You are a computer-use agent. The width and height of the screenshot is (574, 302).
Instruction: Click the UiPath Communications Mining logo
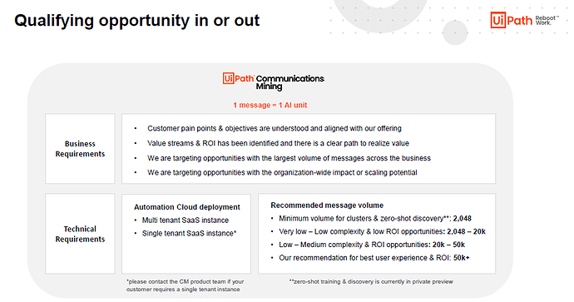pos(274,82)
